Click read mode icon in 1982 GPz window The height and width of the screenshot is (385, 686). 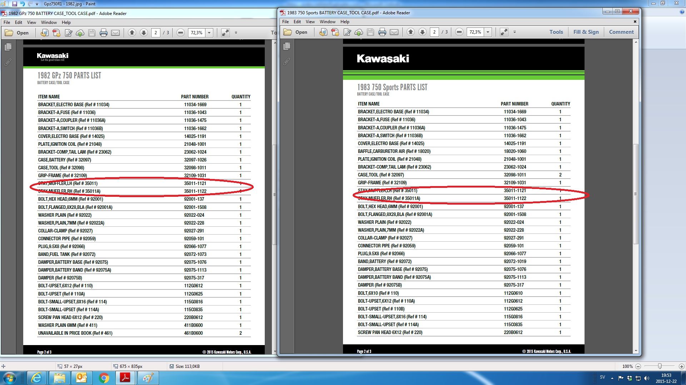(225, 33)
